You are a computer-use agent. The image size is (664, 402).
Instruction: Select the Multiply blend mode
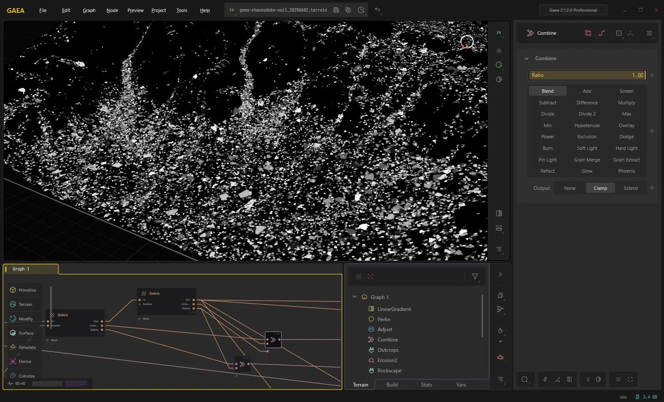click(x=626, y=103)
